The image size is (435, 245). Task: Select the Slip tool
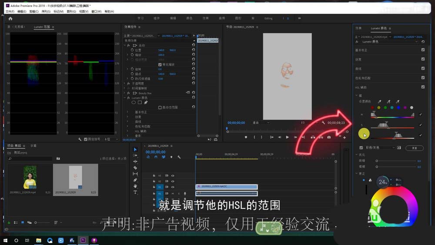click(135, 174)
